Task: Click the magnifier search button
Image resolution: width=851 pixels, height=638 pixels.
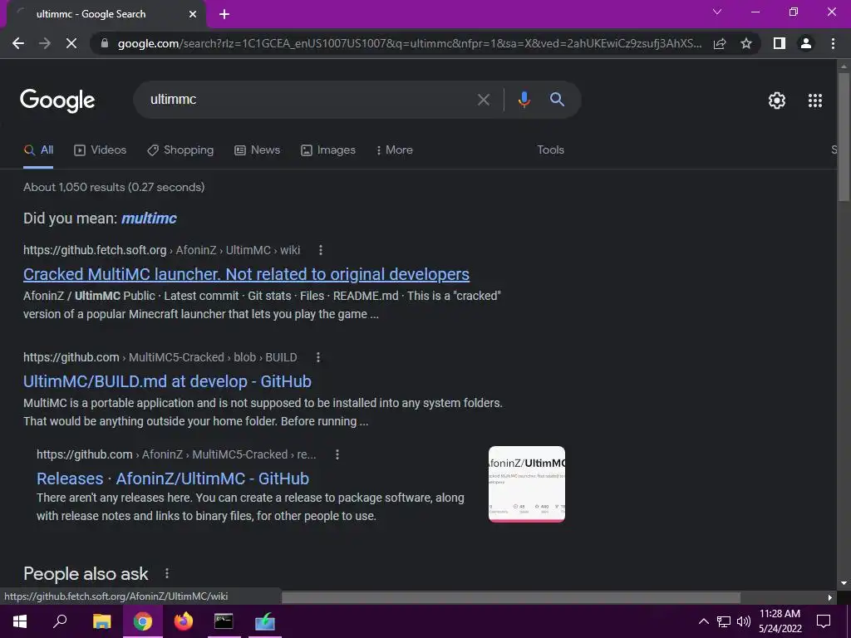Action: (x=558, y=100)
